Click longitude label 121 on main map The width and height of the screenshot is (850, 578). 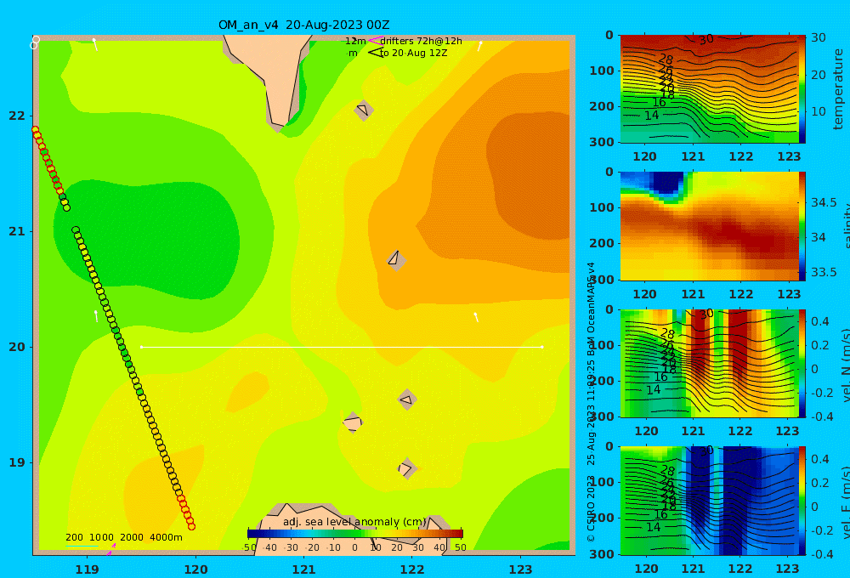303,569
